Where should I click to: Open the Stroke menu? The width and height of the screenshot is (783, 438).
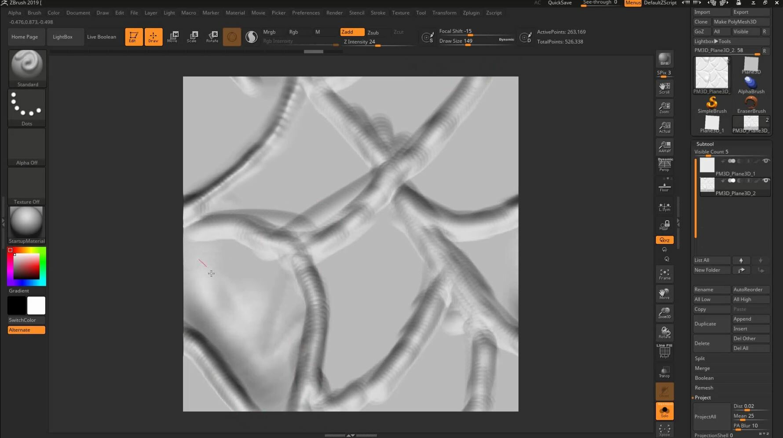coord(378,13)
